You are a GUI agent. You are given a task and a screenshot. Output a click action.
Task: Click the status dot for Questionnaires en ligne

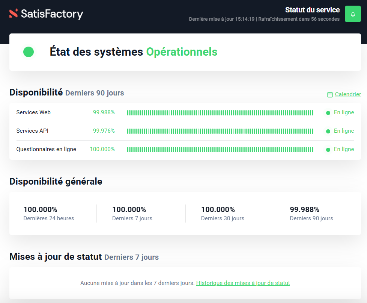(328, 150)
